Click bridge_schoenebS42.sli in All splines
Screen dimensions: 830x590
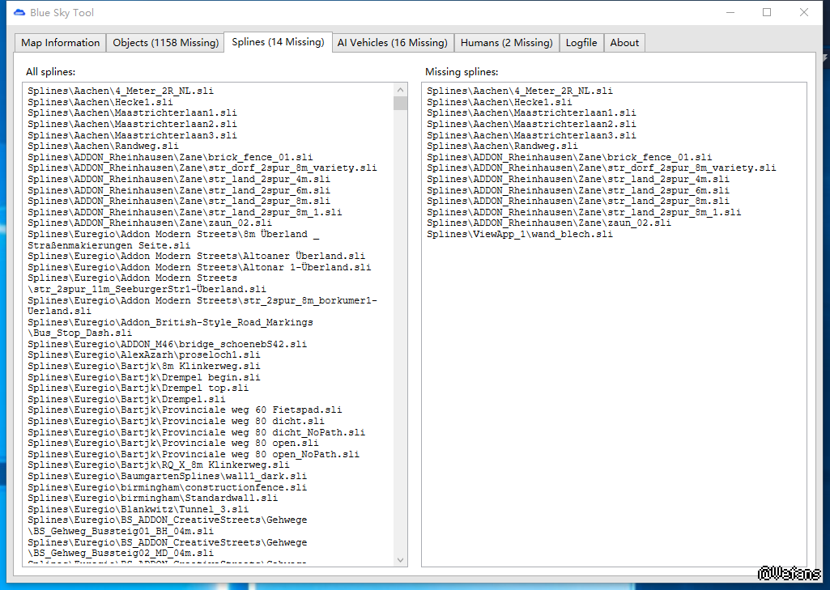(x=168, y=344)
